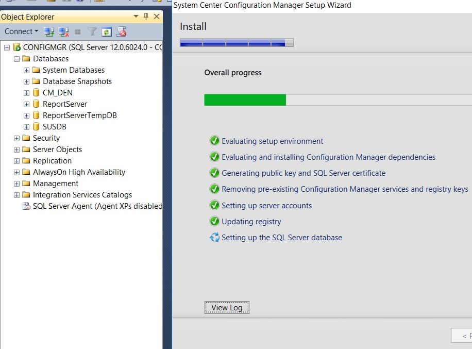Click the SUSDB database cylinder icon
Image resolution: width=472 pixels, height=349 pixels.
point(36,126)
